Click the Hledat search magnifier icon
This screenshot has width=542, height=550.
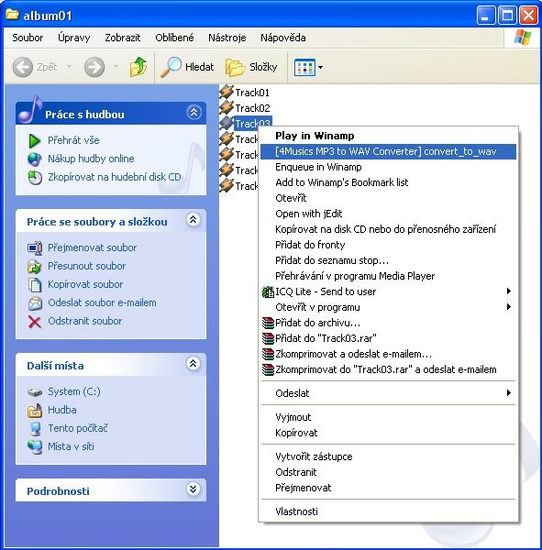171,67
